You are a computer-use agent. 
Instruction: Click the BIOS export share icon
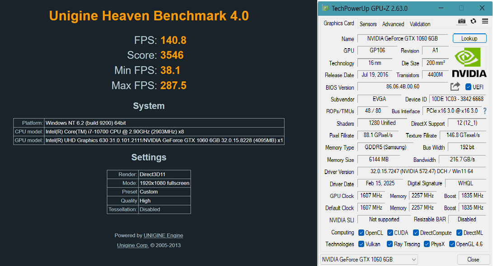pyautogui.click(x=455, y=87)
